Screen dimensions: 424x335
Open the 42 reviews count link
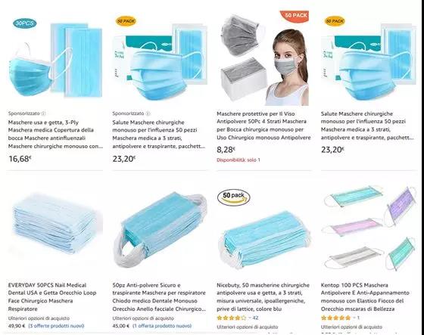255,318
